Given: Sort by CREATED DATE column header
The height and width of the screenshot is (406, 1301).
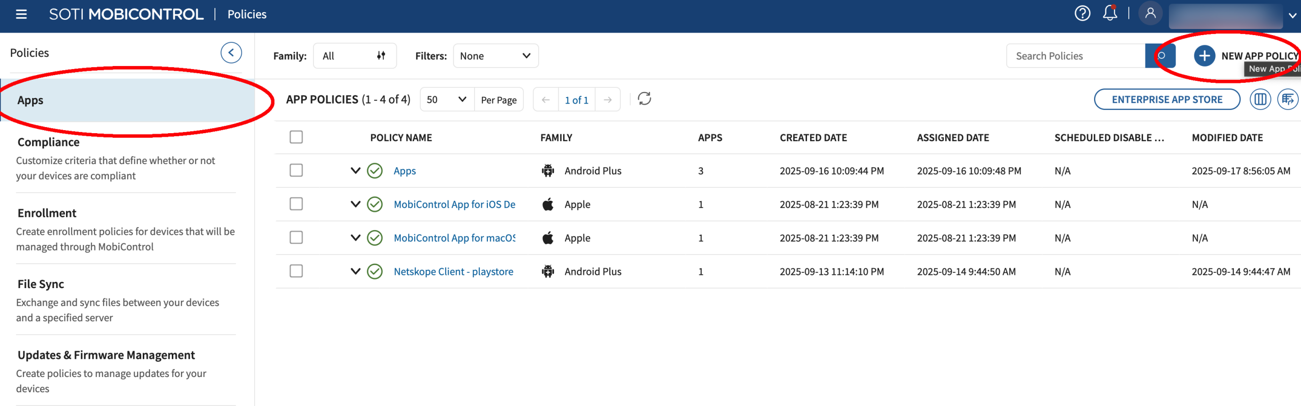Looking at the screenshot, I should point(813,138).
